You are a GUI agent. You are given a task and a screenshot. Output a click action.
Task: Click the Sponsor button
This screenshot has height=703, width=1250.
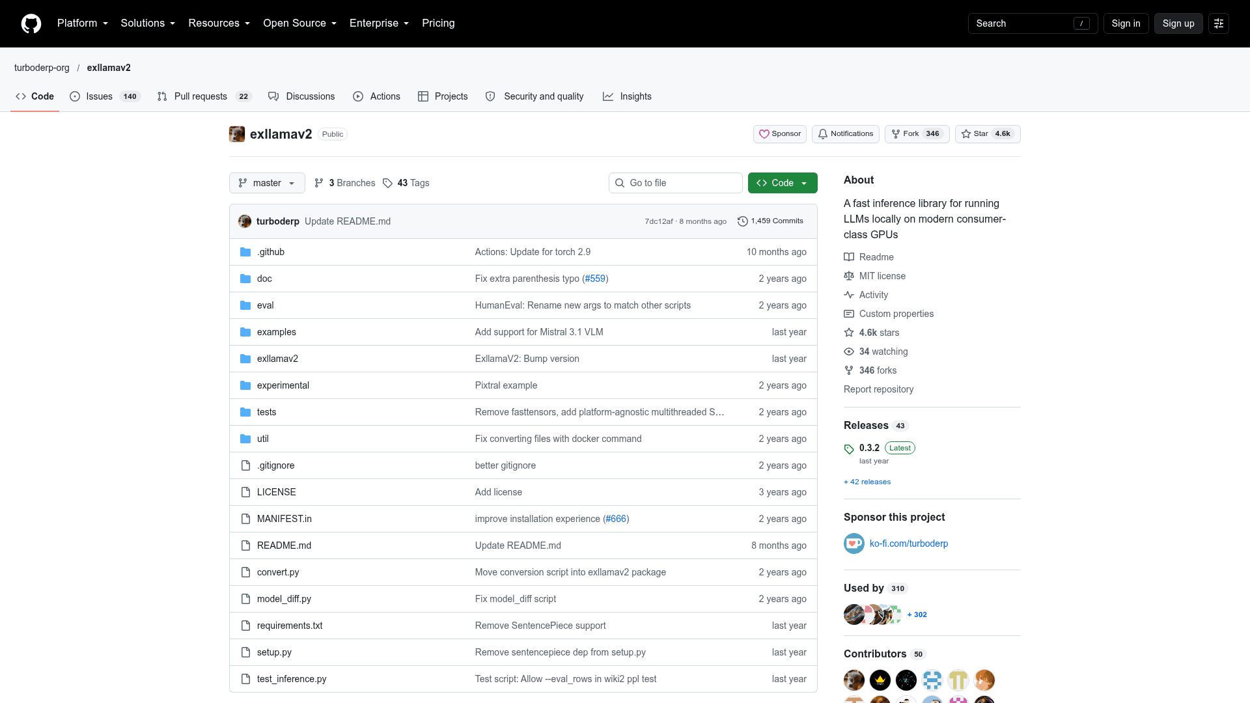(x=780, y=134)
